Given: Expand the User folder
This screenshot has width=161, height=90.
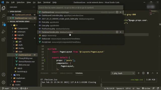Looking at the screenshot, I should pyautogui.click(x=14, y=52).
